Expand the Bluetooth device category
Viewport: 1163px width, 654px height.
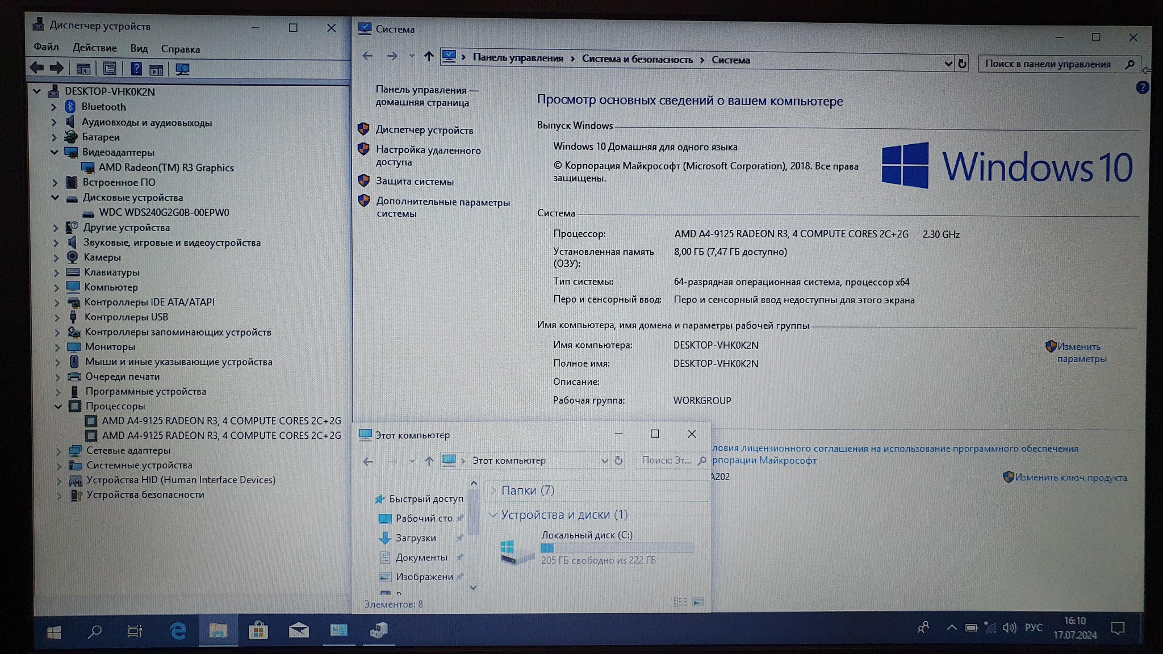click(x=53, y=107)
